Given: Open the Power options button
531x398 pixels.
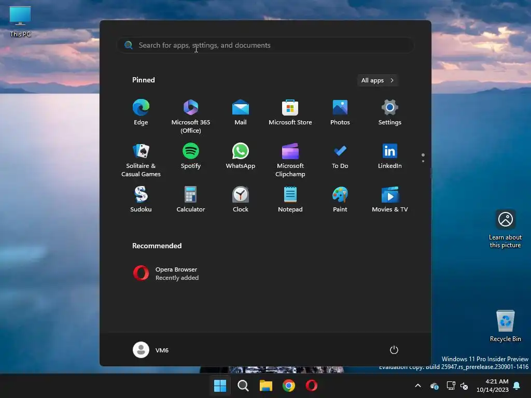Looking at the screenshot, I should (394, 350).
